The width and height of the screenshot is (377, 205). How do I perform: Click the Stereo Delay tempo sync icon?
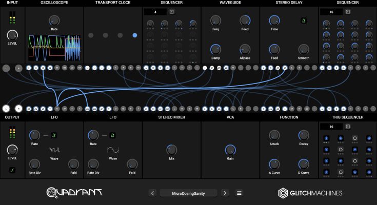(x=304, y=20)
